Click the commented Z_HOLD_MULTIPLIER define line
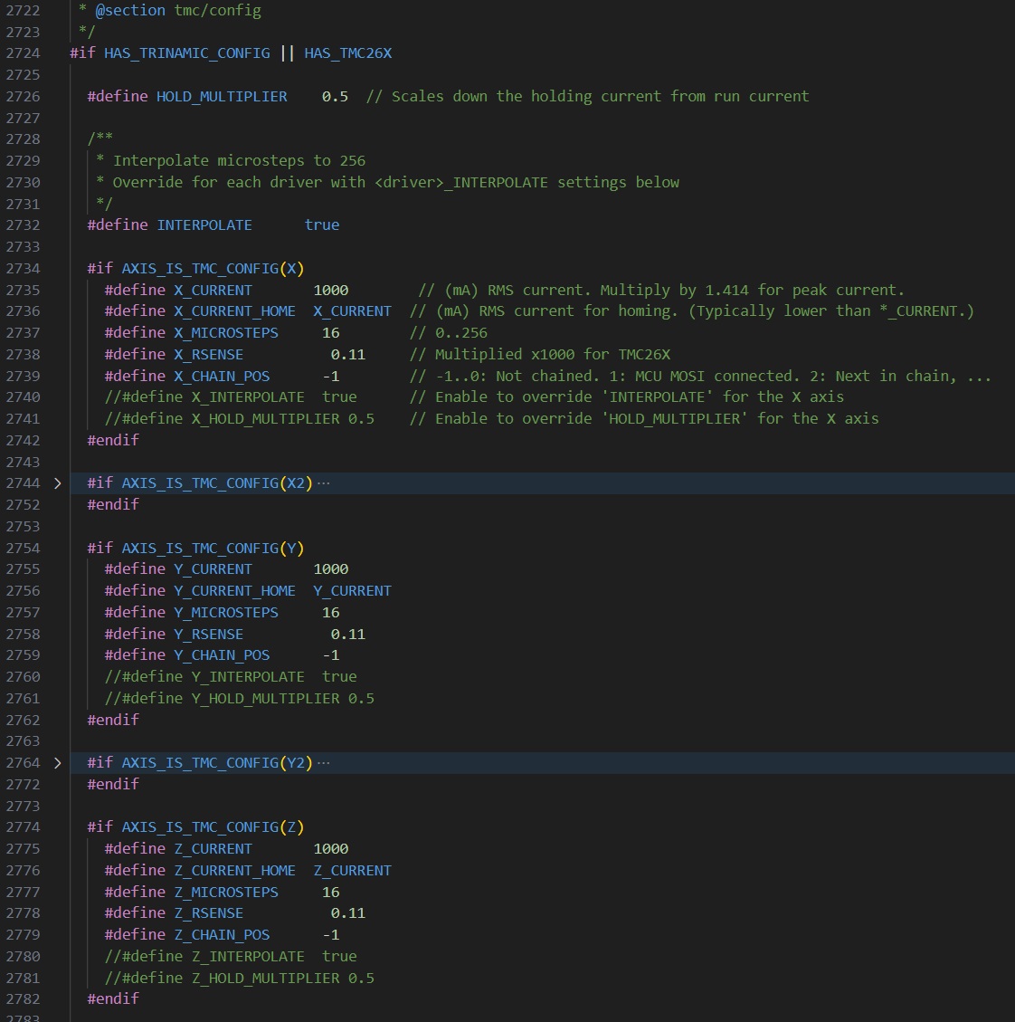Viewport: 1015px width, 1022px height. 240,979
